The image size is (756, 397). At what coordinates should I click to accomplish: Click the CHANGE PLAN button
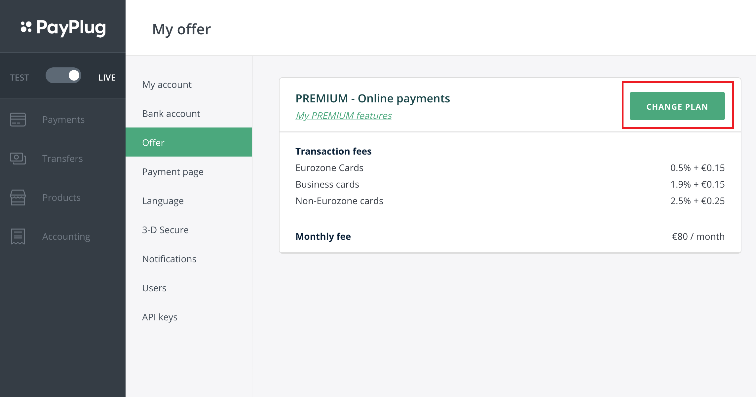pyautogui.click(x=677, y=106)
